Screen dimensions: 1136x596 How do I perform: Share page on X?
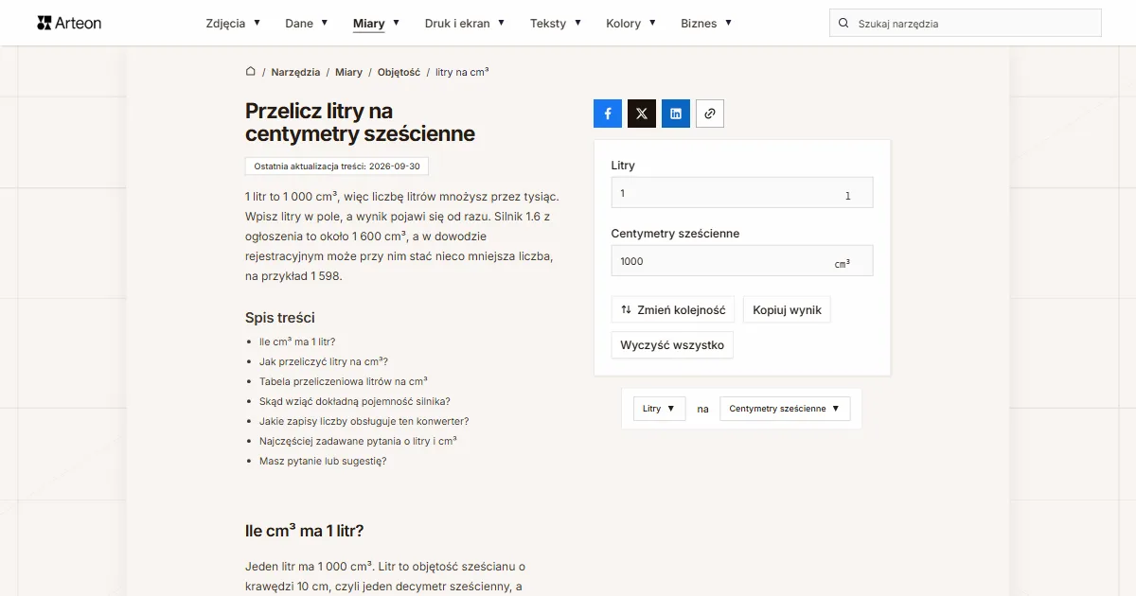tap(642, 114)
